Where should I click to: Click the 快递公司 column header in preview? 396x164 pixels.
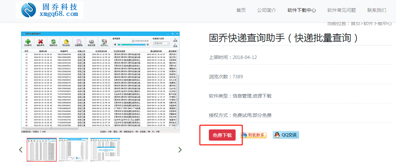pos(81,51)
